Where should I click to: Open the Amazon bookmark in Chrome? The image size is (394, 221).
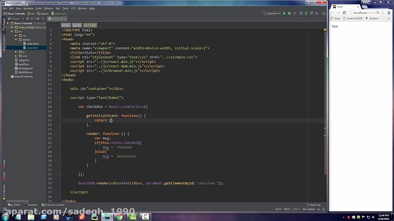pyautogui.click(x=372, y=18)
